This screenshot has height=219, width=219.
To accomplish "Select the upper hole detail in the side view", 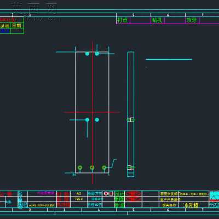I will click(131, 120).
